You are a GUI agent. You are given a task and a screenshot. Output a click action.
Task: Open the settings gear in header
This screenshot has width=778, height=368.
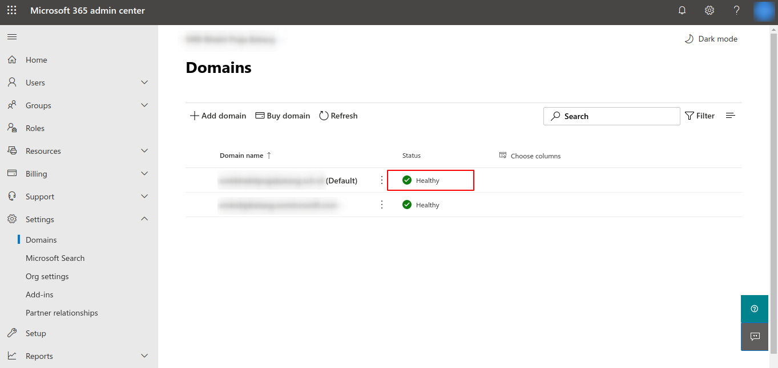pyautogui.click(x=710, y=10)
